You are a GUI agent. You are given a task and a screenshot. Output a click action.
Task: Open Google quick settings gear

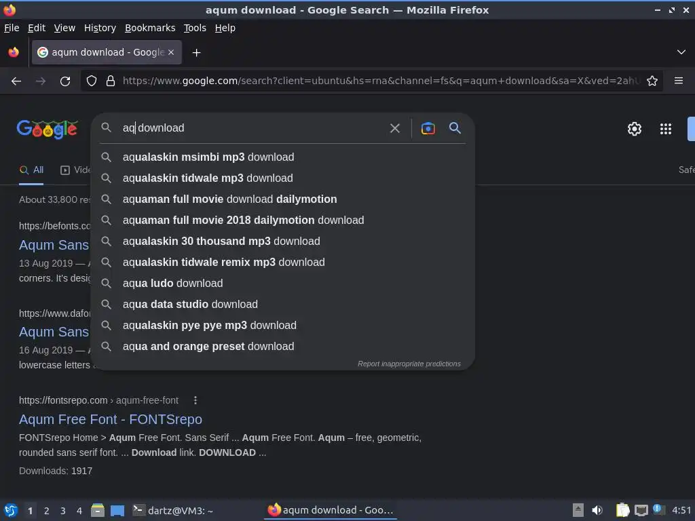point(635,129)
